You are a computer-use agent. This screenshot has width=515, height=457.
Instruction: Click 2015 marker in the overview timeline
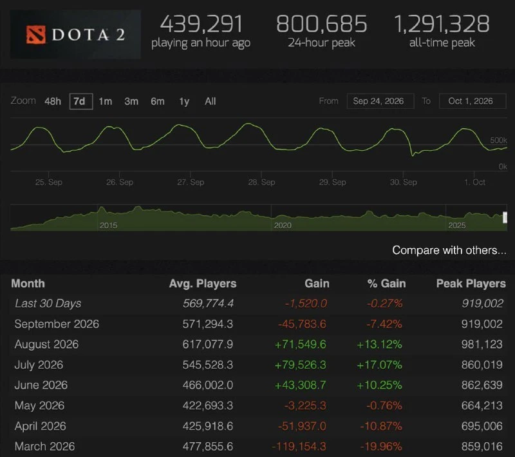pyautogui.click(x=108, y=225)
